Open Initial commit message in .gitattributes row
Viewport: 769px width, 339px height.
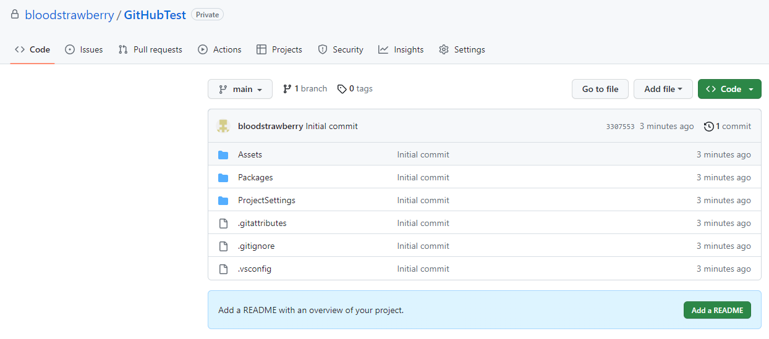[423, 223]
